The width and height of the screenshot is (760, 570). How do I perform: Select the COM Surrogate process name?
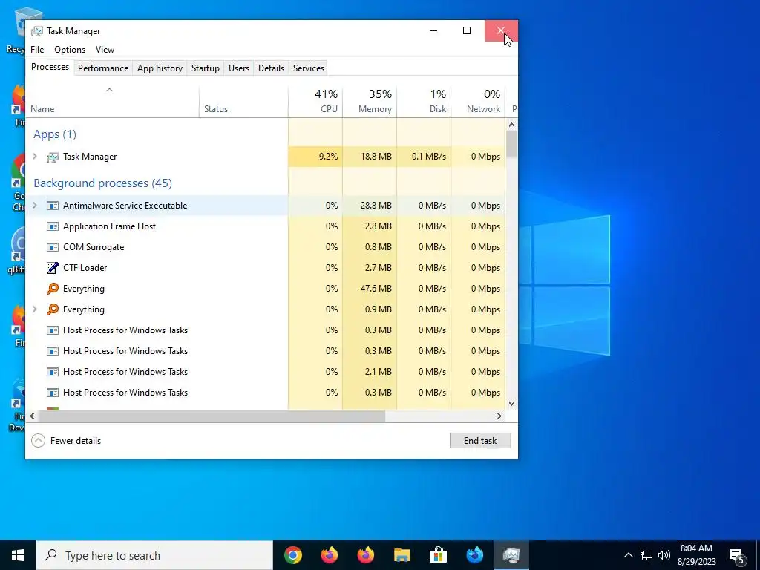[94, 247]
